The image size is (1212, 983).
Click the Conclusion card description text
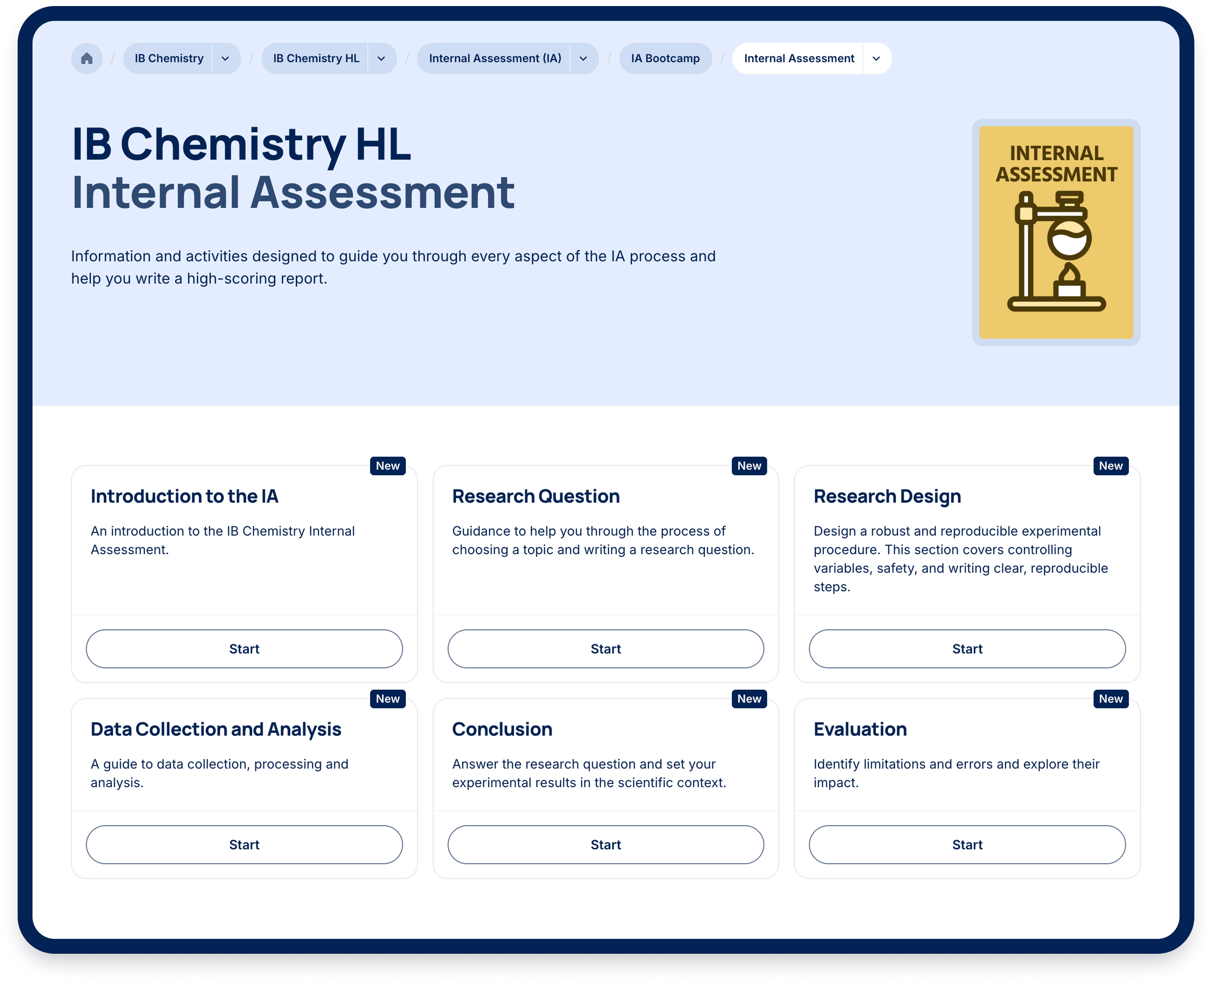589,774
